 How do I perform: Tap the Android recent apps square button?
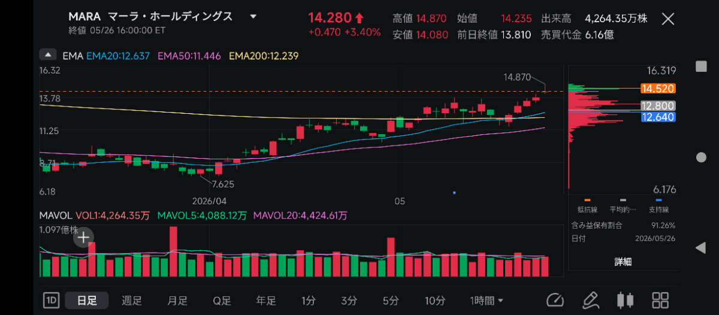pos(700,66)
